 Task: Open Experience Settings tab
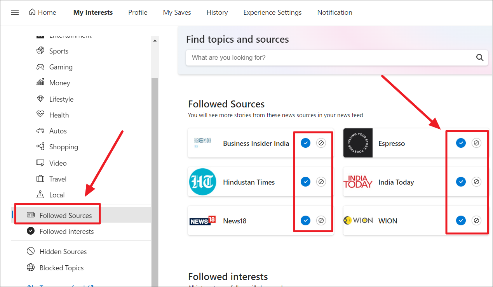pyautogui.click(x=272, y=12)
